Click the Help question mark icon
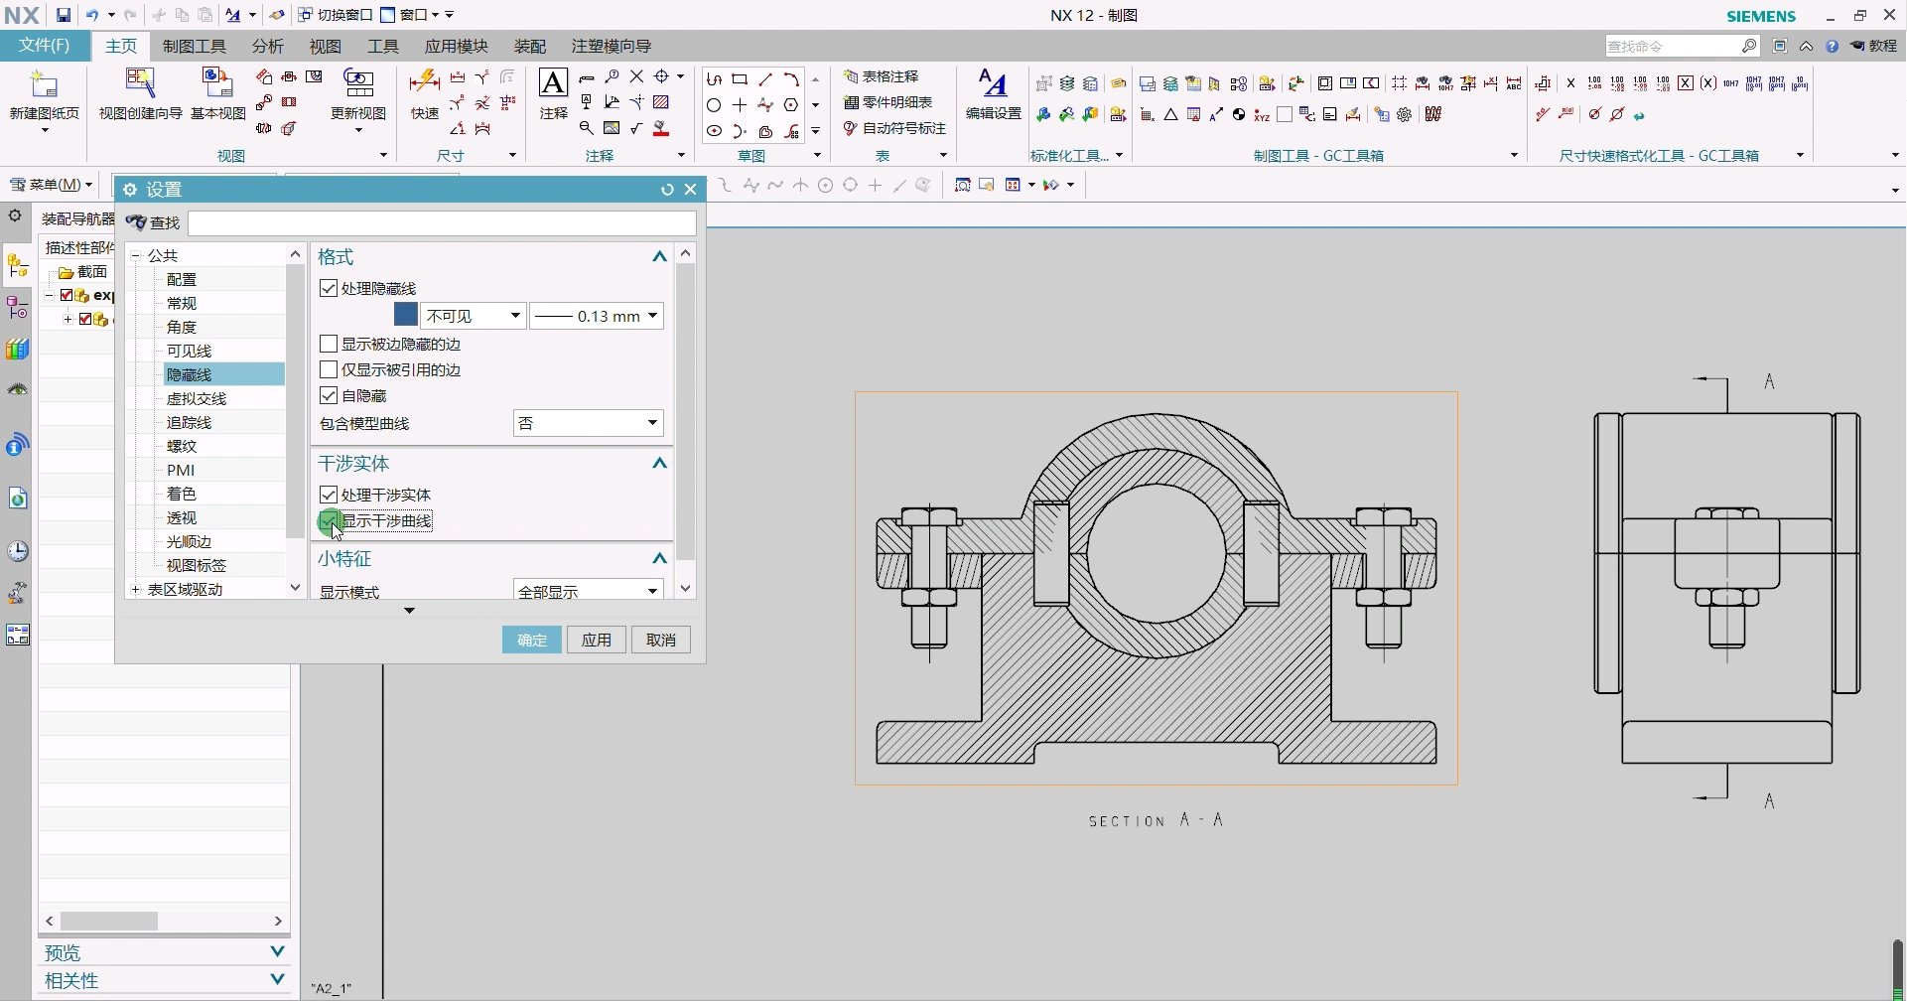 1832,47
